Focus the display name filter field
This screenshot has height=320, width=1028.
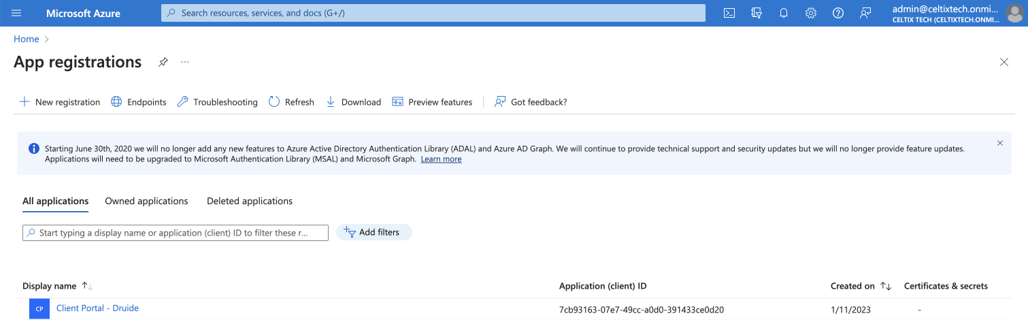(x=176, y=233)
